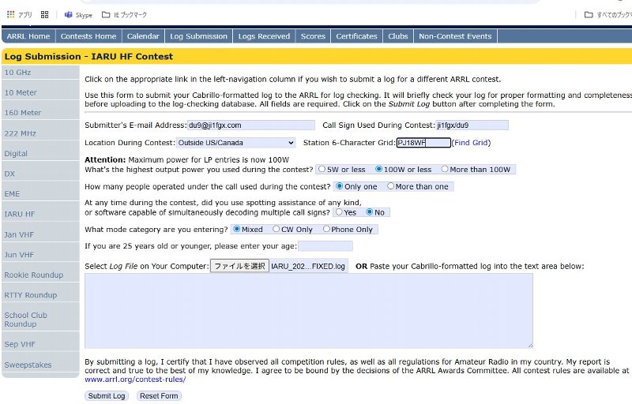Click the Reset Form button
The width and height of the screenshot is (632, 404).
159,396
